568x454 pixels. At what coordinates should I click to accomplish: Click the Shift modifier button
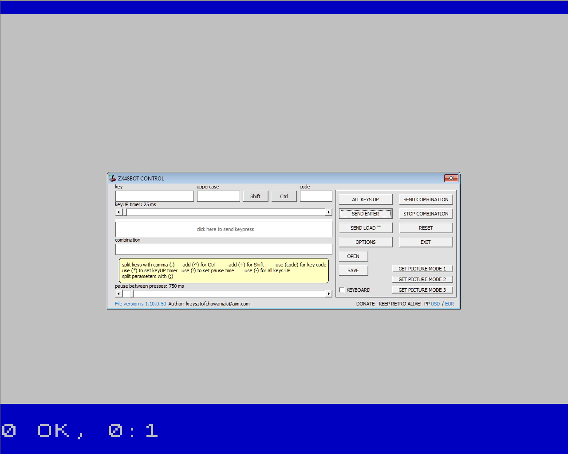tap(256, 196)
